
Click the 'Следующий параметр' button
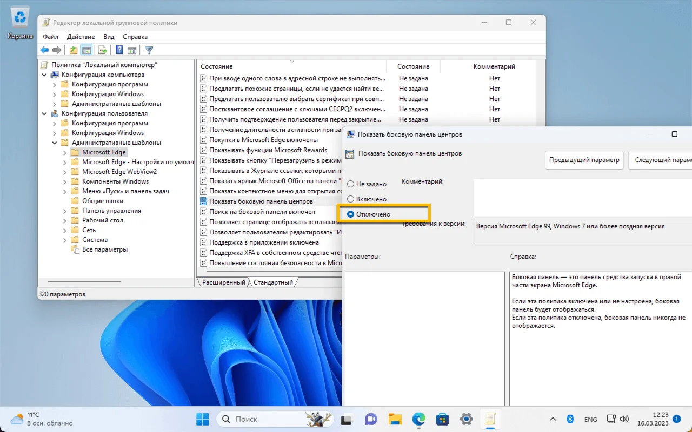pos(660,160)
